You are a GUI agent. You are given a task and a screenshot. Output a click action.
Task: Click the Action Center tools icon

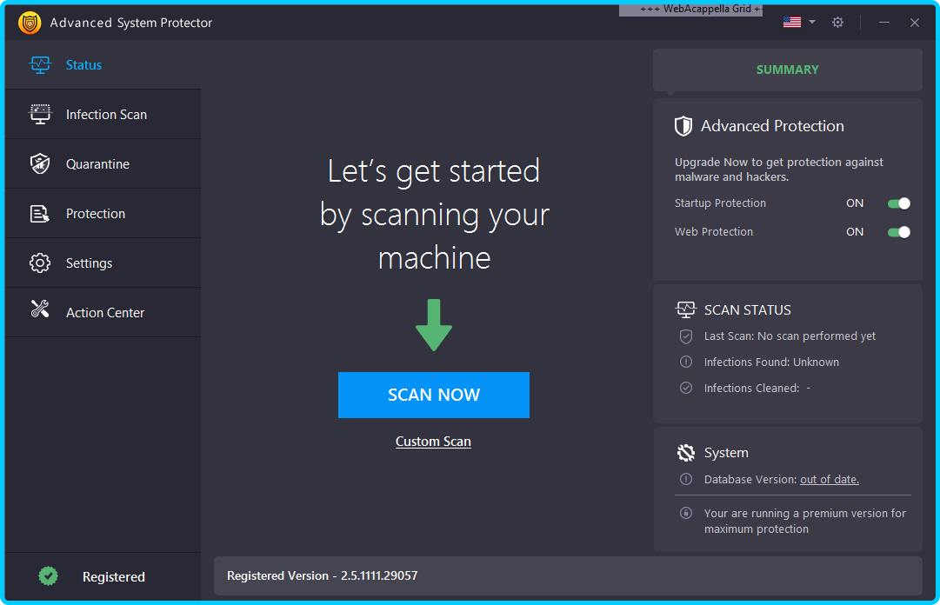pyautogui.click(x=40, y=309)
